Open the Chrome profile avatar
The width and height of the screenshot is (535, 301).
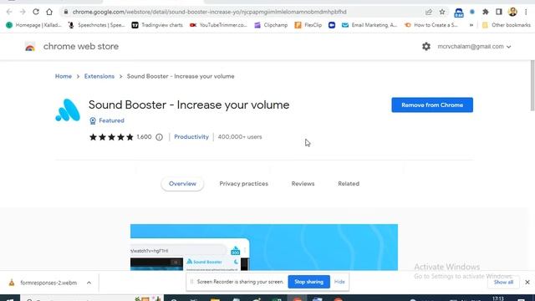512,12
